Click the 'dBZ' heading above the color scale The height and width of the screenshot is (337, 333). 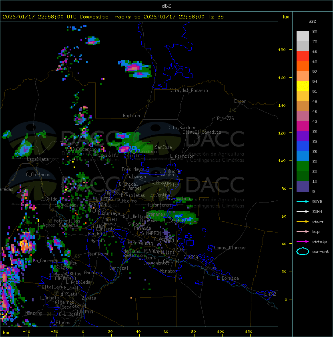click(312, 22)
